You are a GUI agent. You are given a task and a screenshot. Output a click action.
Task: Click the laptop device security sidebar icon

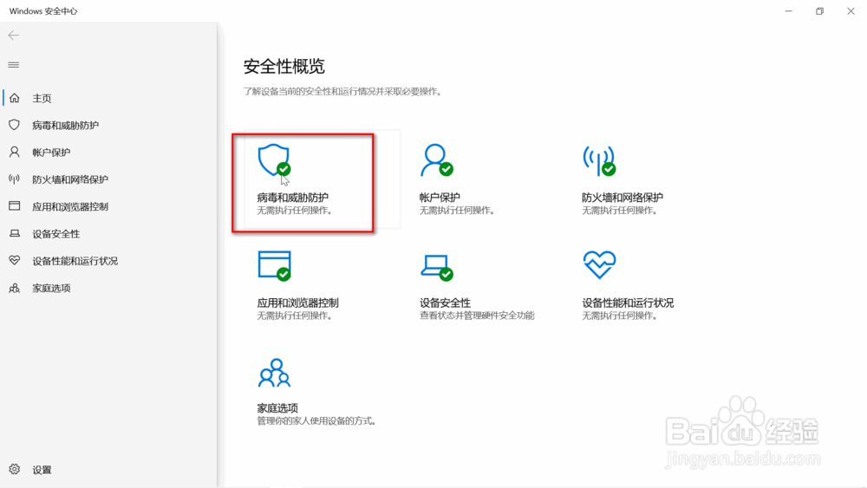point(15,233)
